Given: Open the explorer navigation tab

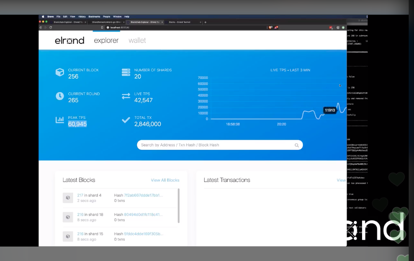Looking at the screenshot, I should click(106, 40).
